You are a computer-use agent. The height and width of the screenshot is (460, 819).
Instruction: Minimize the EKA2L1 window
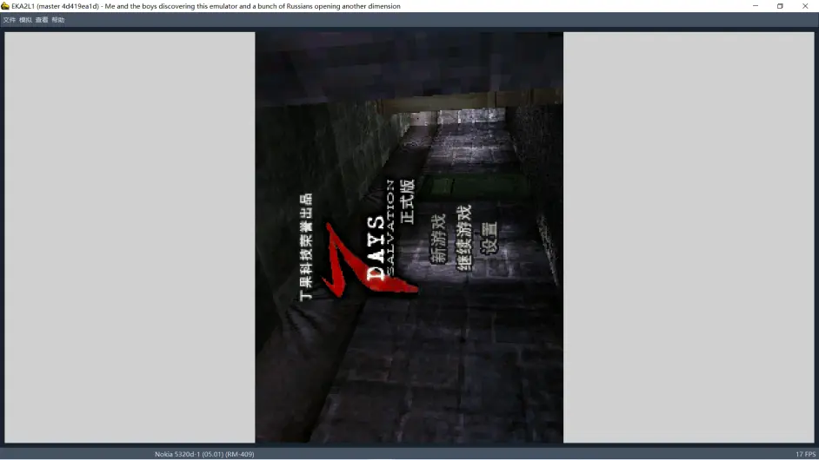click(x=756, y=6)
